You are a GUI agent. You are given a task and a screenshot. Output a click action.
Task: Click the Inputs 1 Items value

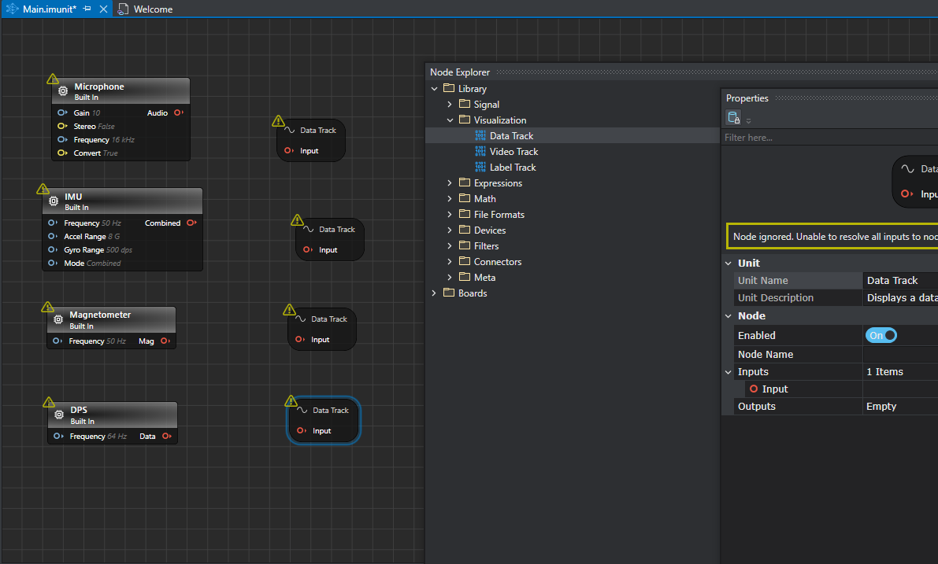[x=884, y=371]
